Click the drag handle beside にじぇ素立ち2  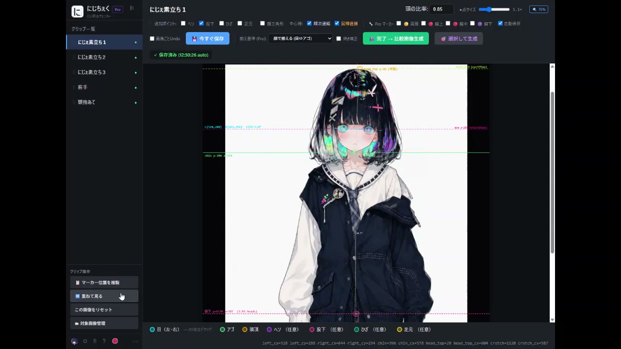[74, 57]
